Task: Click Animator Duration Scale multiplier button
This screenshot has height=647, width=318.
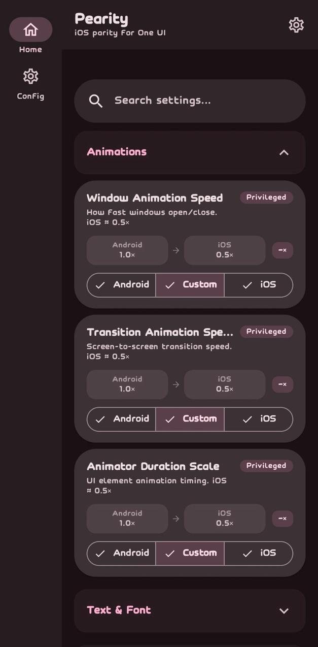Action: (282, 519)
